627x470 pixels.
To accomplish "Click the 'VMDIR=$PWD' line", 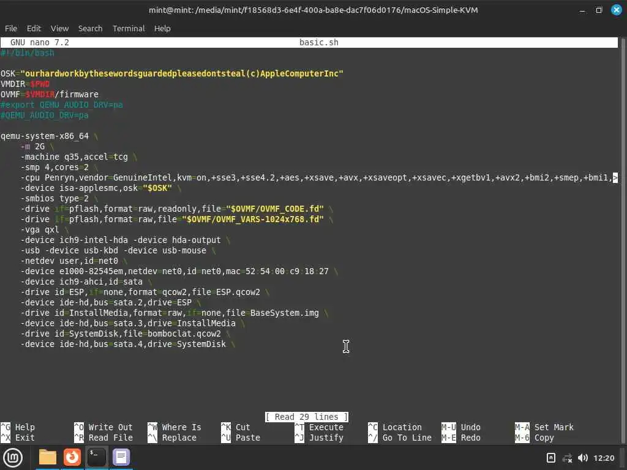I will click(x=24, y=84).
